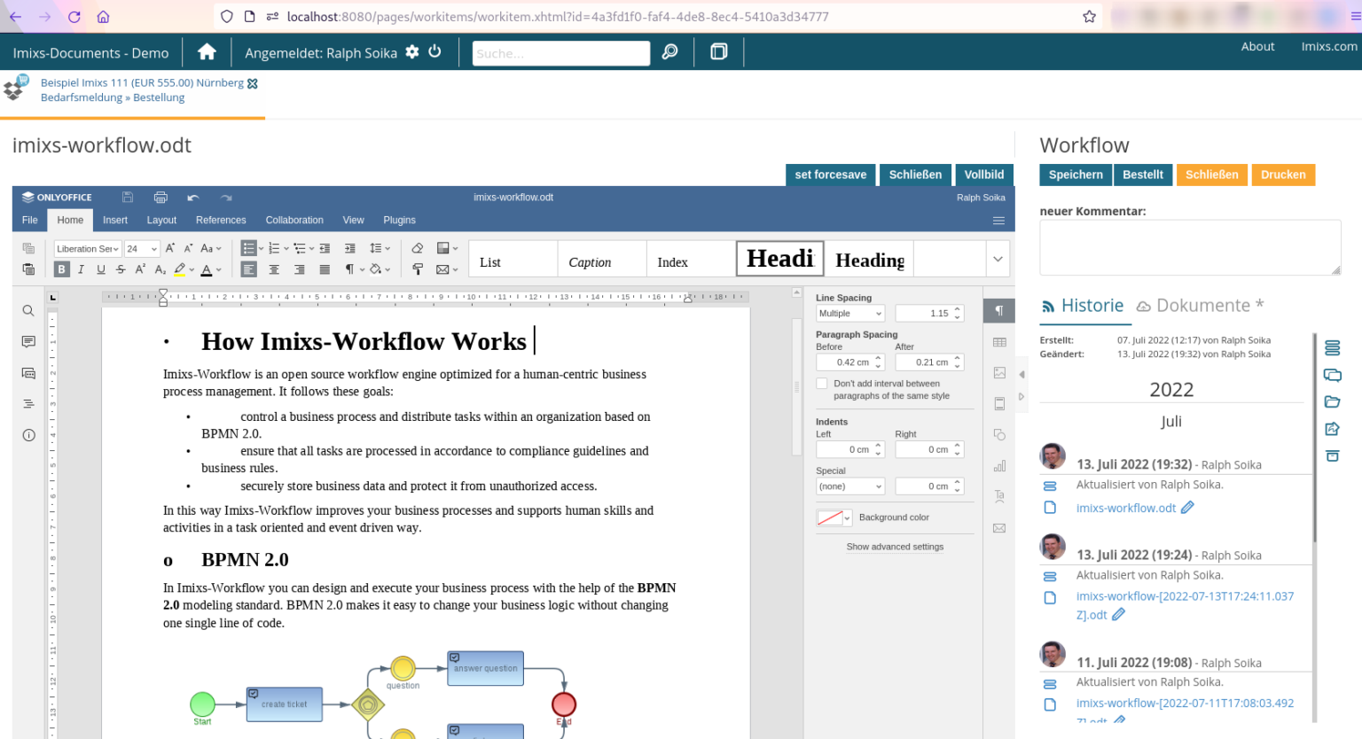Click the Speichern button
Viewport: 1362px width, 739px height.
click(x=1076, y=175)
